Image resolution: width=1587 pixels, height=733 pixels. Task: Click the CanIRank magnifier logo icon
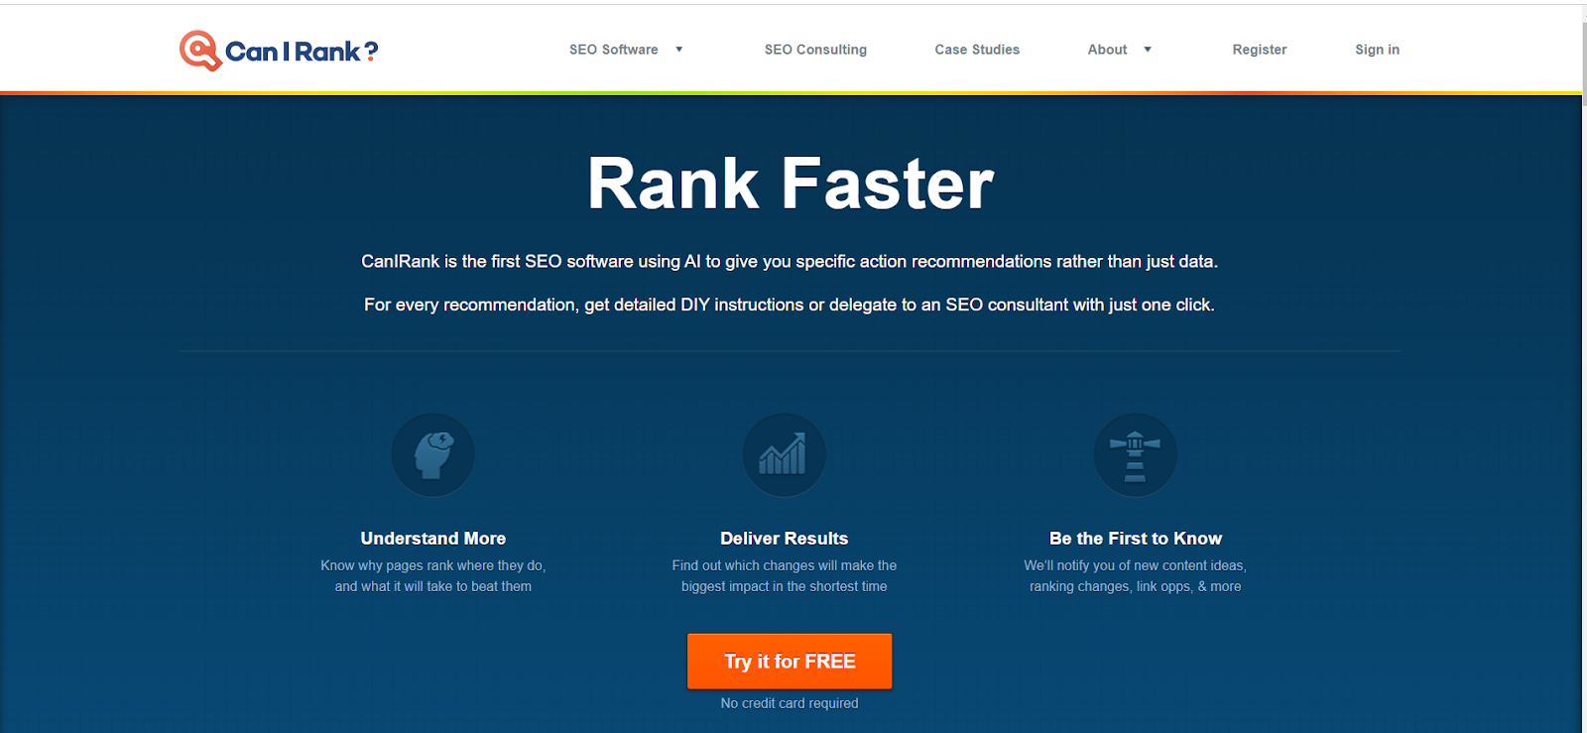(199, 51)
